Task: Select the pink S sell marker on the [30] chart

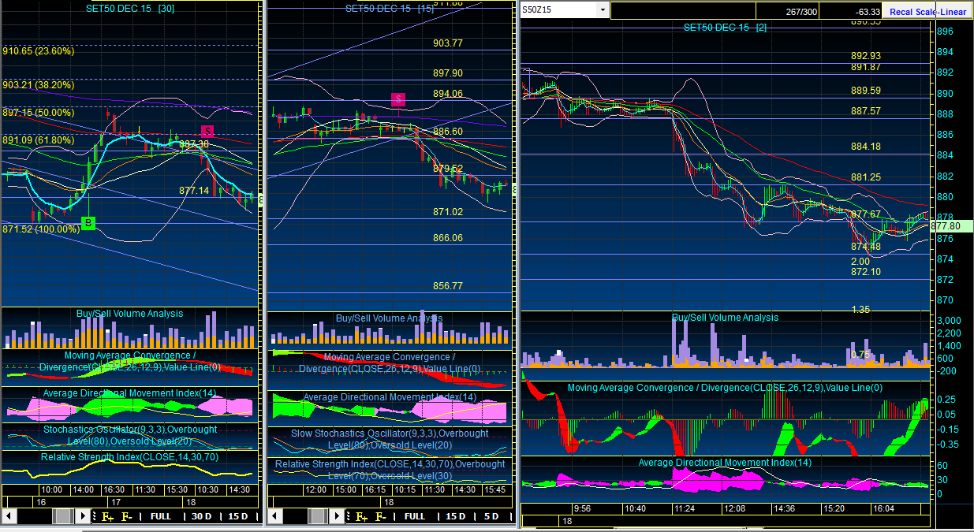Action: point(207,131)
